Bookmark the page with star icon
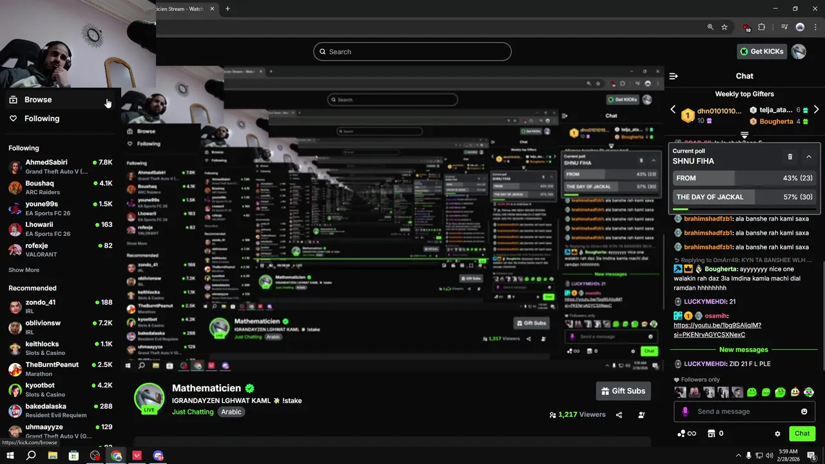 point(724,27)
